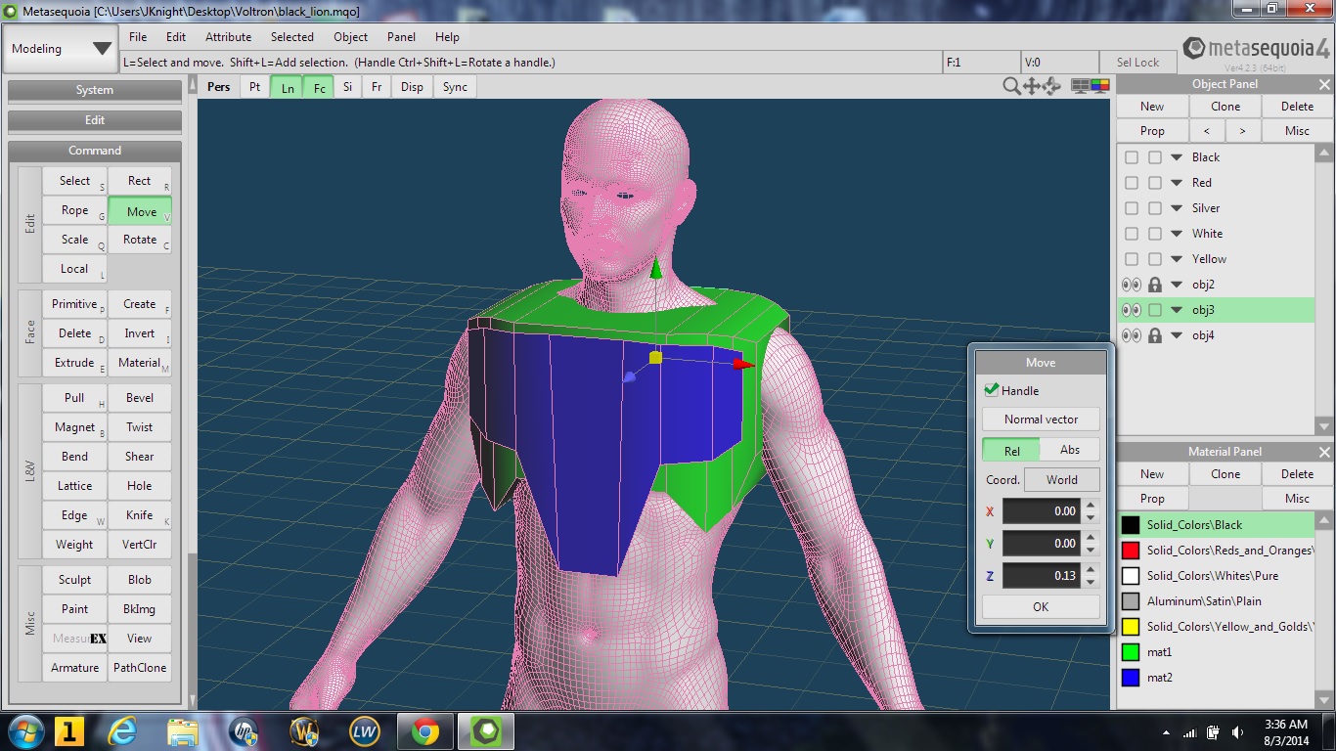Select the Solid_Colors\Reds_and_Oranges red swatch
1336x751 pixels.
(1132, 551)
